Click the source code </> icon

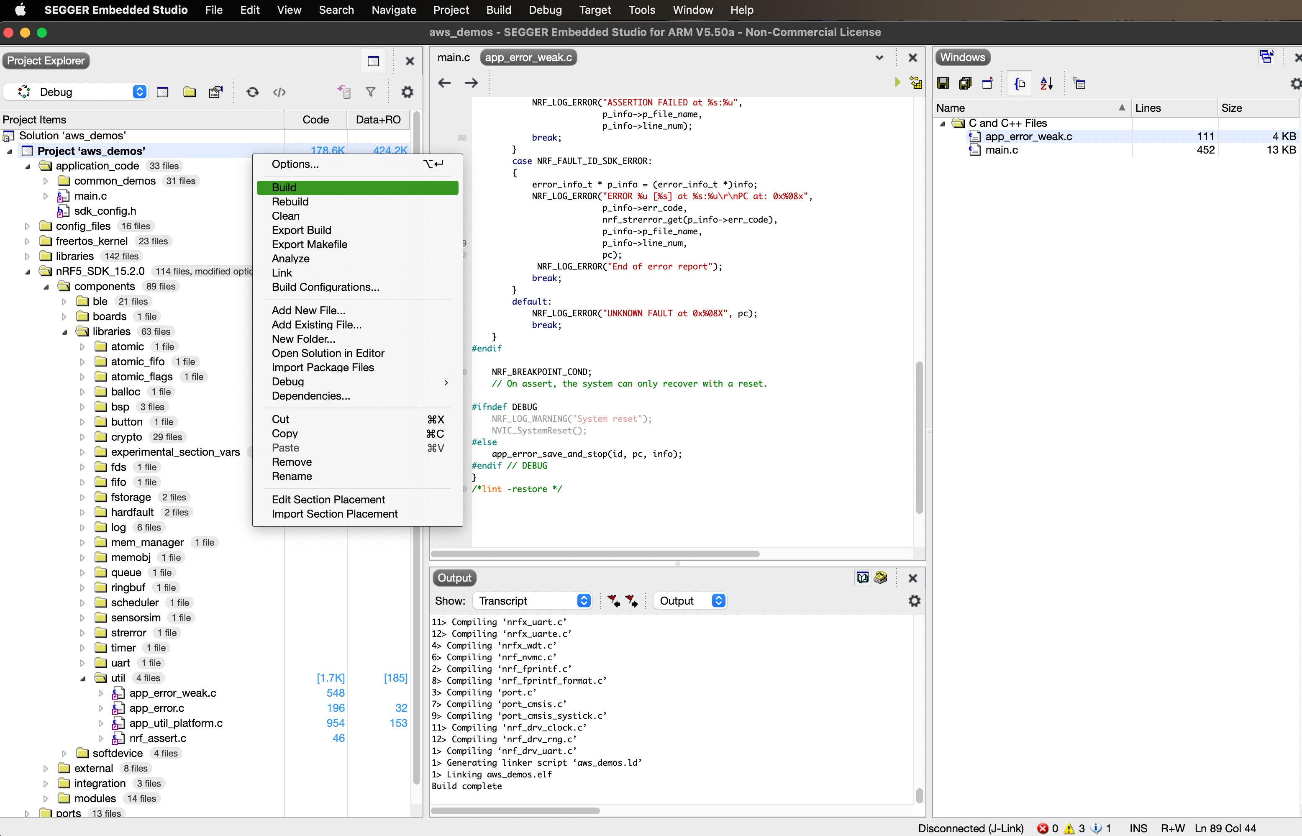[x=279, y=92]
